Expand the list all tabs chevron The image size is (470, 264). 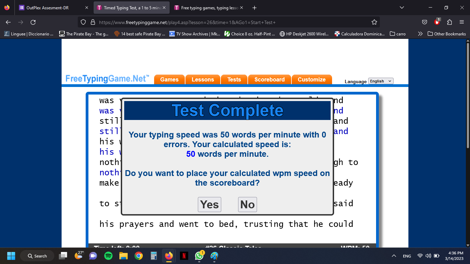pos(402,8)
